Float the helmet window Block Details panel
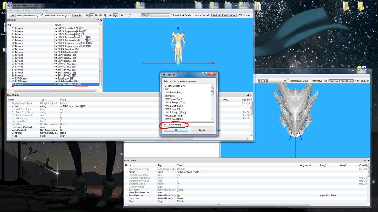This screenshot has height=212, width=378. pos(366,160)
